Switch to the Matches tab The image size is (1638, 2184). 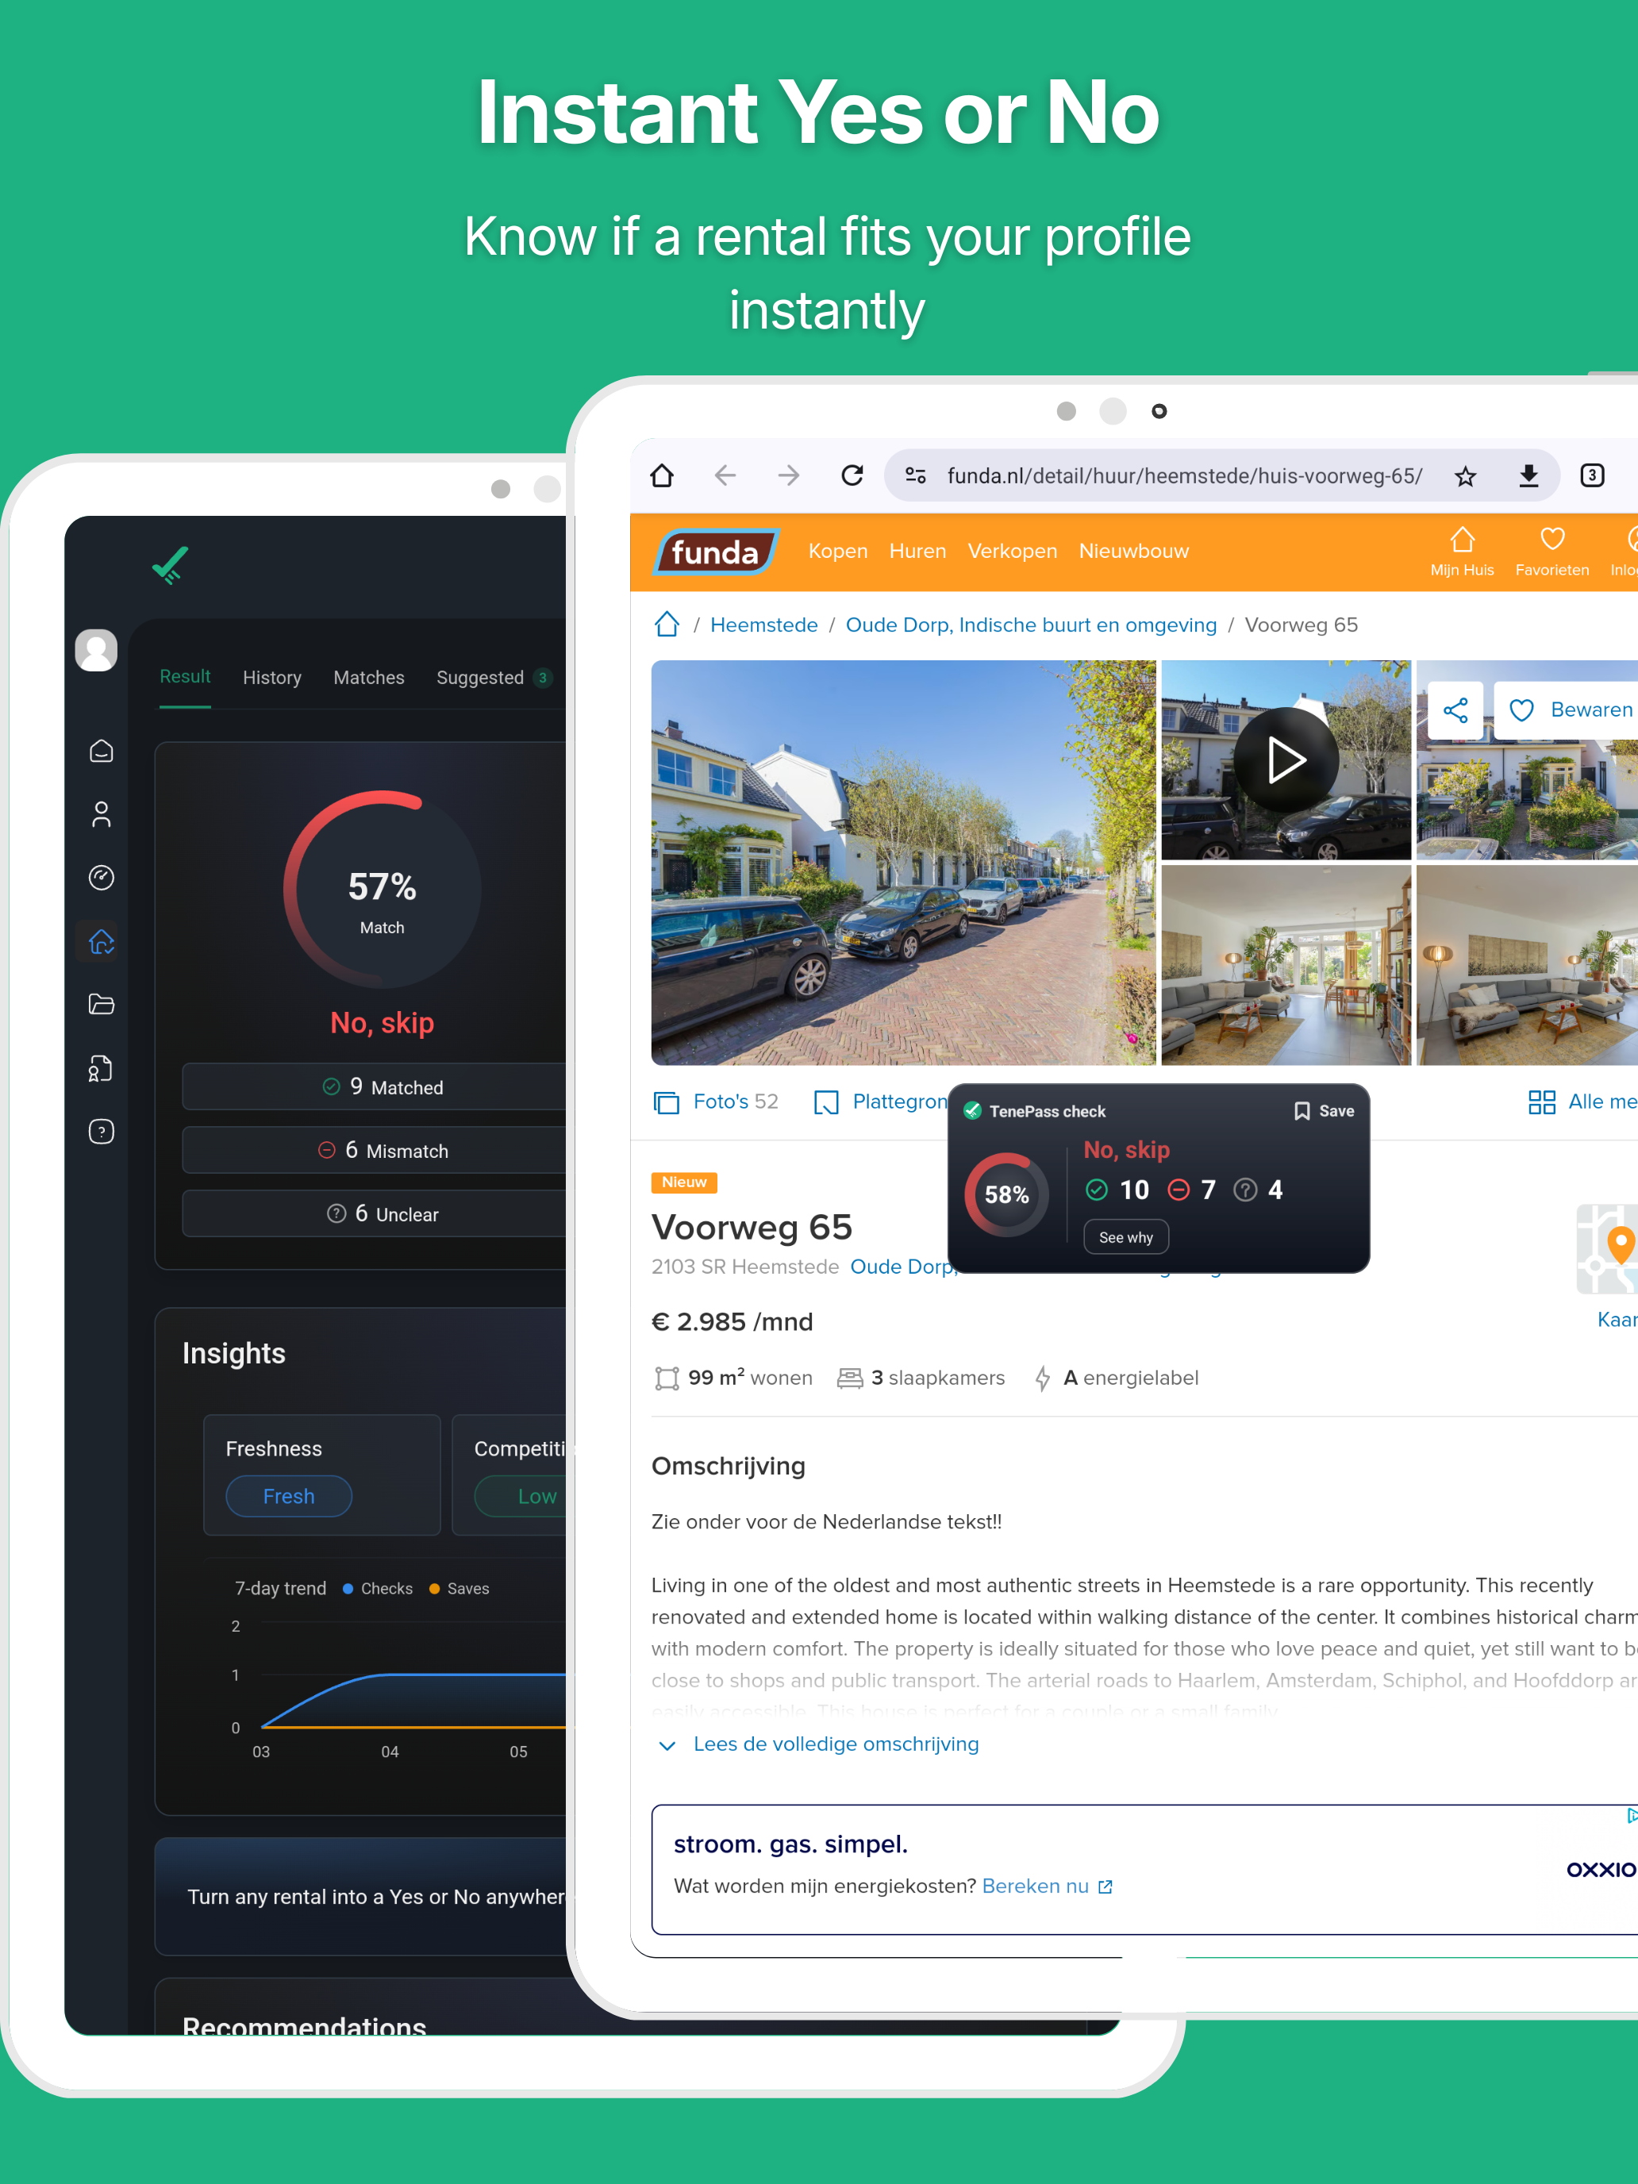[x=368, y=677]
